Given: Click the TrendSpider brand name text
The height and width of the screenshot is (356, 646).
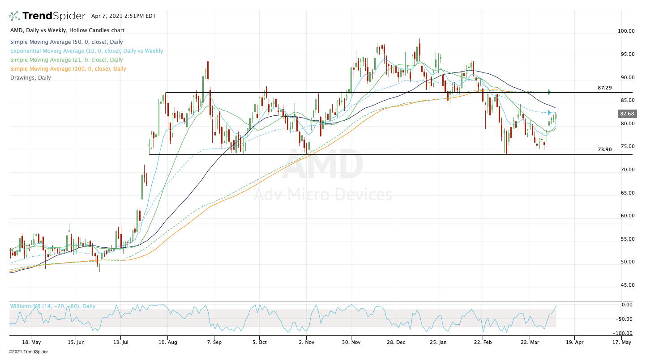Looking at the screenshot, I should (54, 16).
